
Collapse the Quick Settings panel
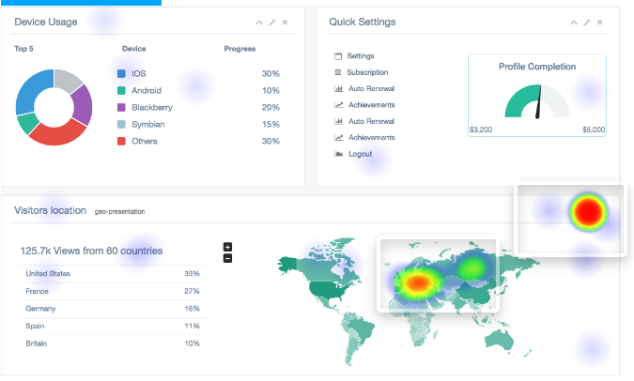tap(574, 23)
